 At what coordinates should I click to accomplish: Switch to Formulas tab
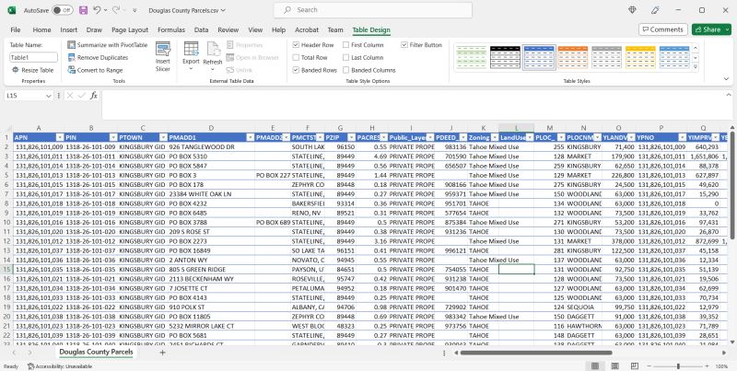pos(171,29)
